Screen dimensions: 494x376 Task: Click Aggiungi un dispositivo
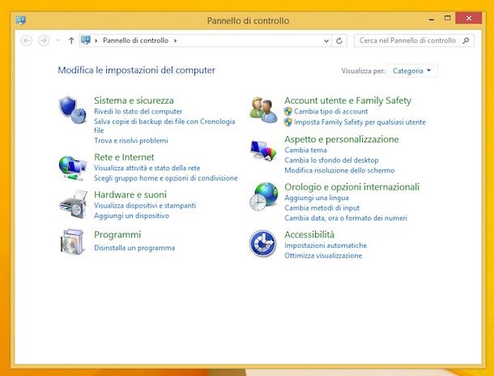(132, 216)
